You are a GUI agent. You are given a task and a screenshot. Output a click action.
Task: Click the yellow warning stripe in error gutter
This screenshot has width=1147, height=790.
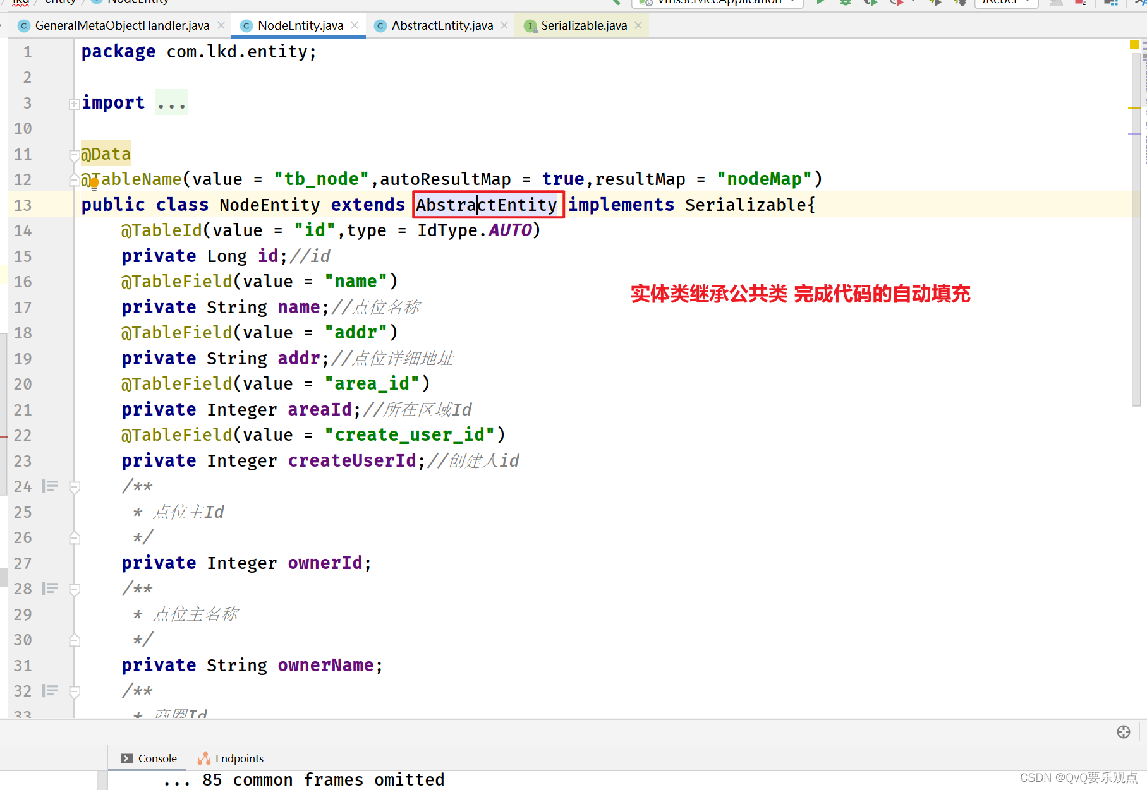pos(1134,108)
